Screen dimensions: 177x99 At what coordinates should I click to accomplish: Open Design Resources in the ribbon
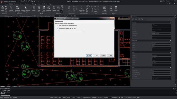11,9
